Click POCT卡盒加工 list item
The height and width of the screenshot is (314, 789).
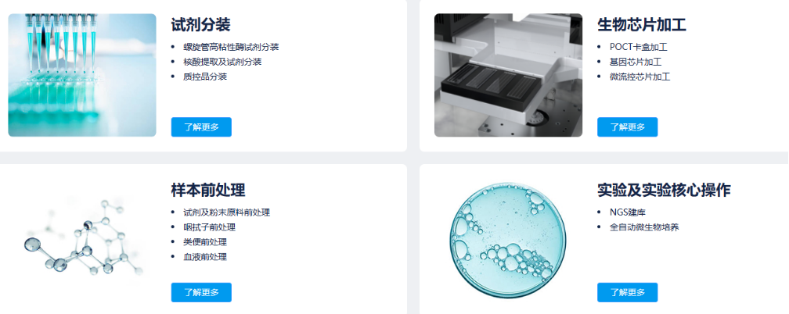click(639, 47)
